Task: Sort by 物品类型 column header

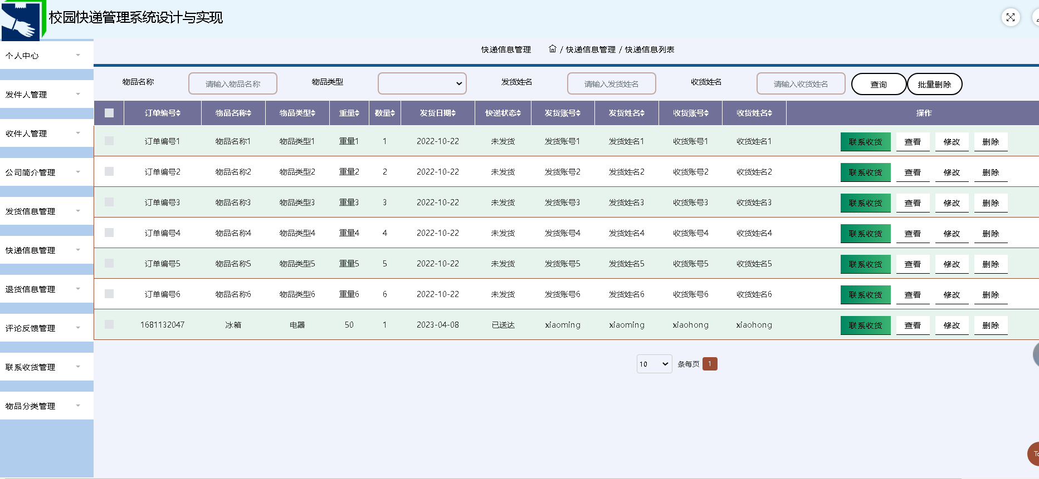Action: [297, 113]
